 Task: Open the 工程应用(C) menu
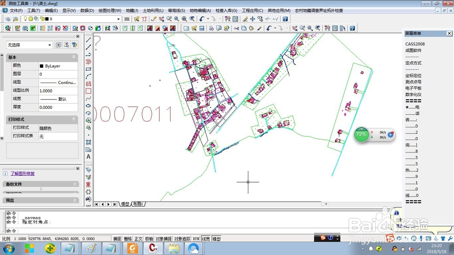pyautogui.click(x=252, y=10)
